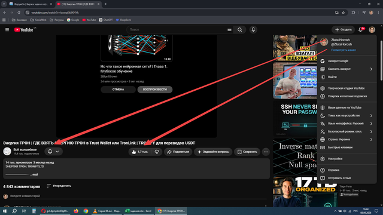Open the apps grid in bookmarks bar
Screen dimensions: 383x215
4,20
